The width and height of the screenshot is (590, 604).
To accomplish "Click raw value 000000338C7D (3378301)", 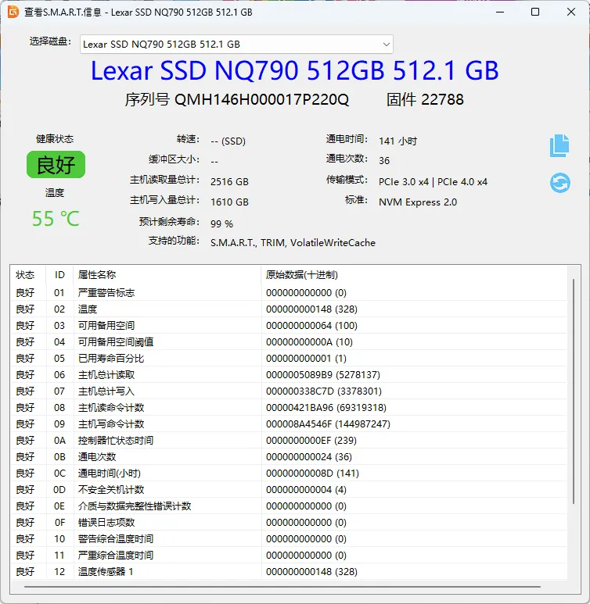I will (x=324, y=391).
